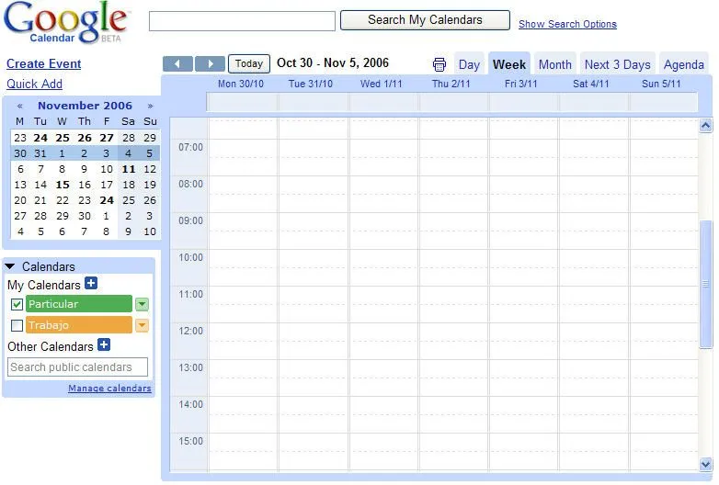
Task: Select the Wed 1/11 column header
Action: coord(381,84)
